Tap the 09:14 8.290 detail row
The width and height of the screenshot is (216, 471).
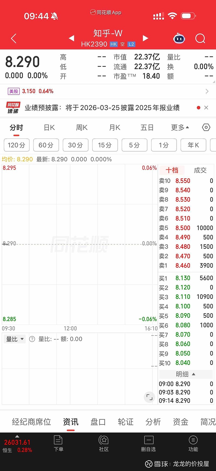[x=186, y=401]
